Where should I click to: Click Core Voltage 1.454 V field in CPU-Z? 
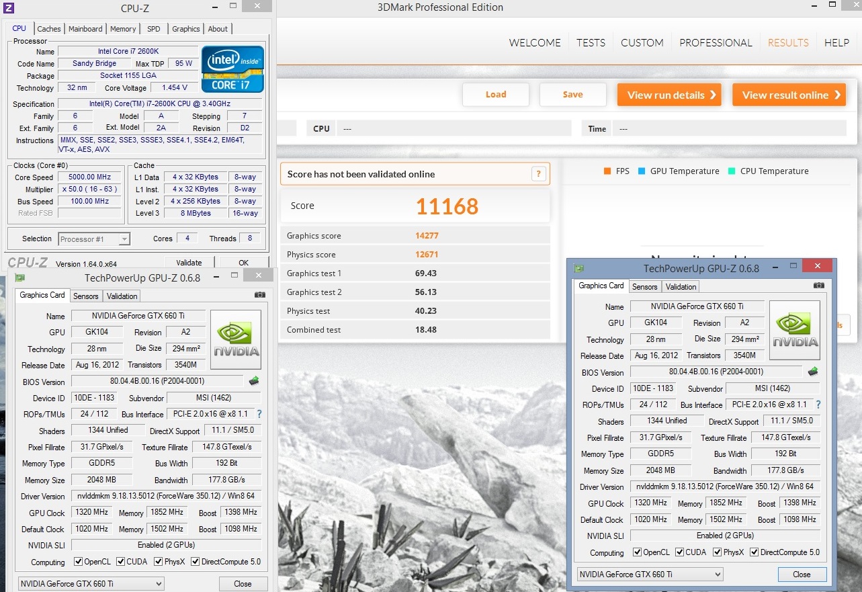[175, 88]
